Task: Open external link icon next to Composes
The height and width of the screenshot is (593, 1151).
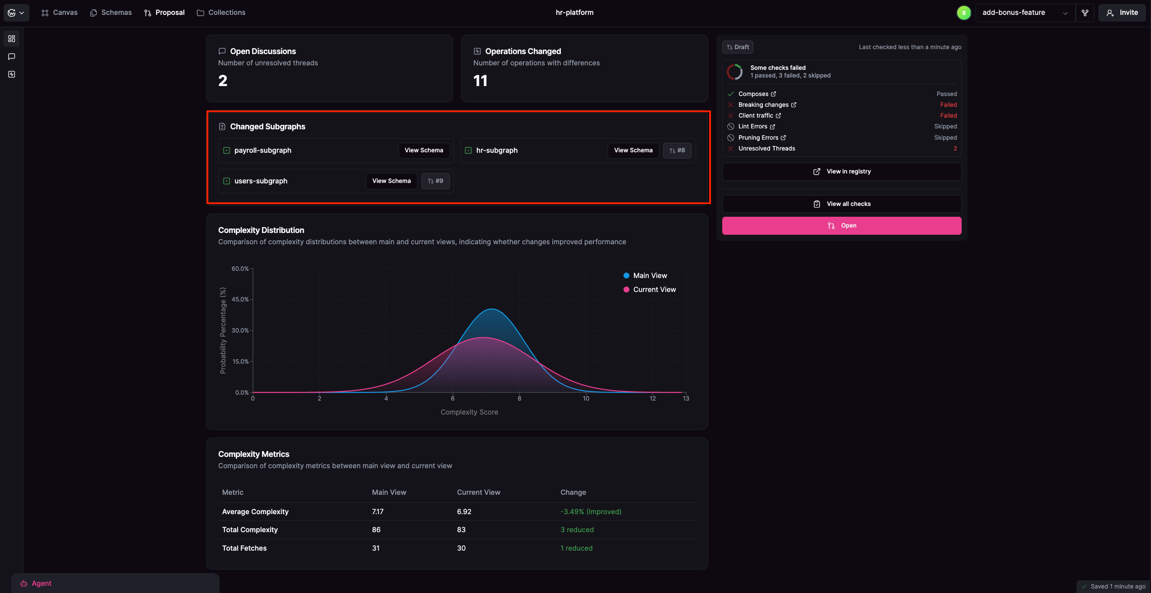Action: coord(773,94)
